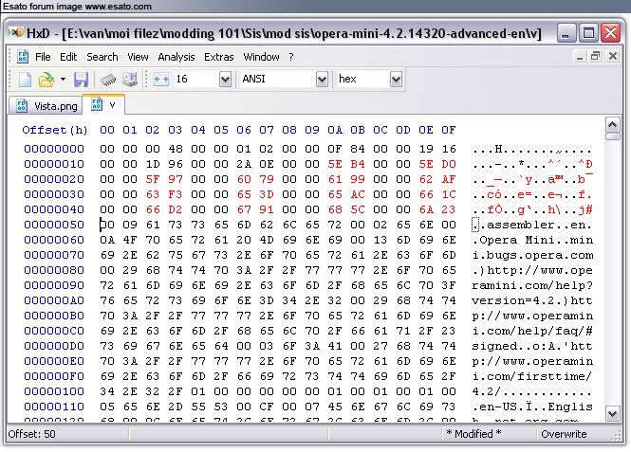
Task: Click the HxD application icon in title bar
Action: point(16,32)
